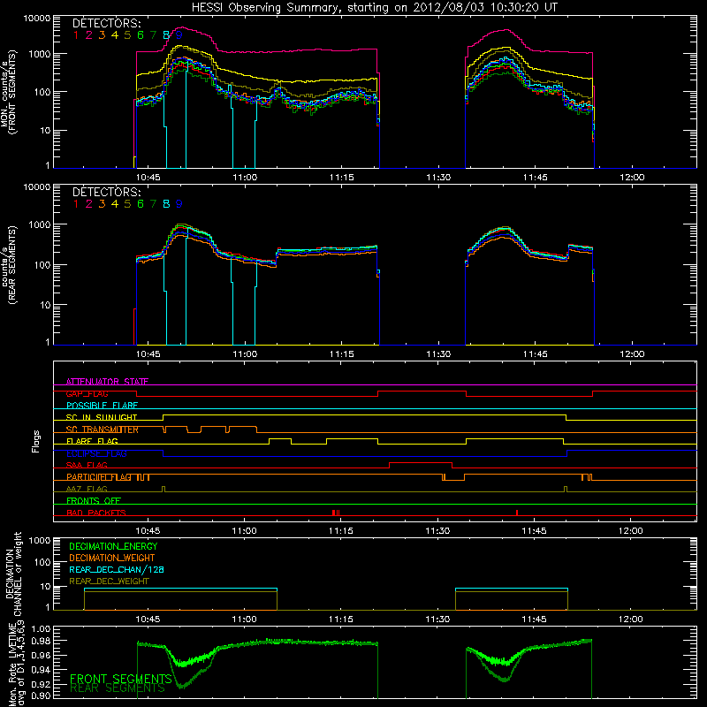Screen dimensions: 707x707
Task: Click the HESSI Observing Summary title
Action: [374, 7]
